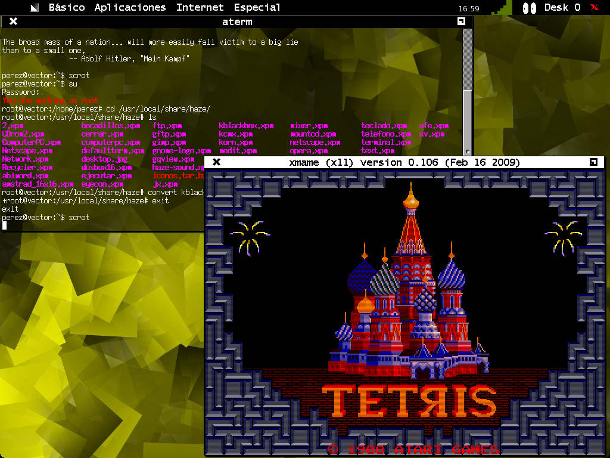Click the green system load graph
610x458 pixels.
click(502, 7)
